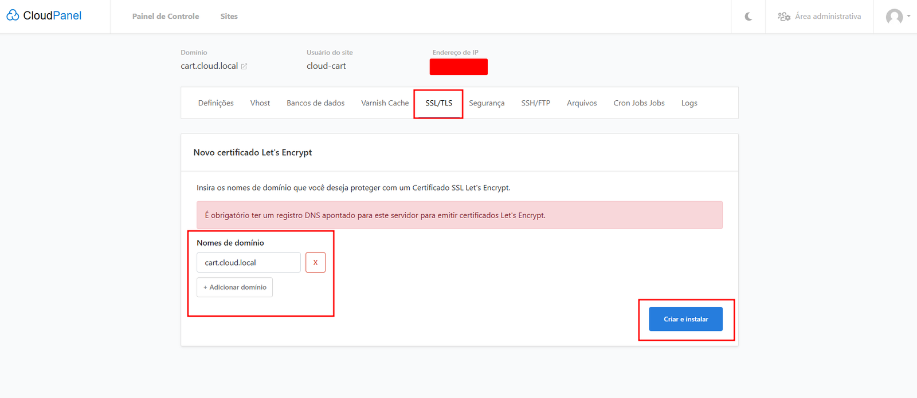Switch to Definições tab

click(x=215, y=103)
